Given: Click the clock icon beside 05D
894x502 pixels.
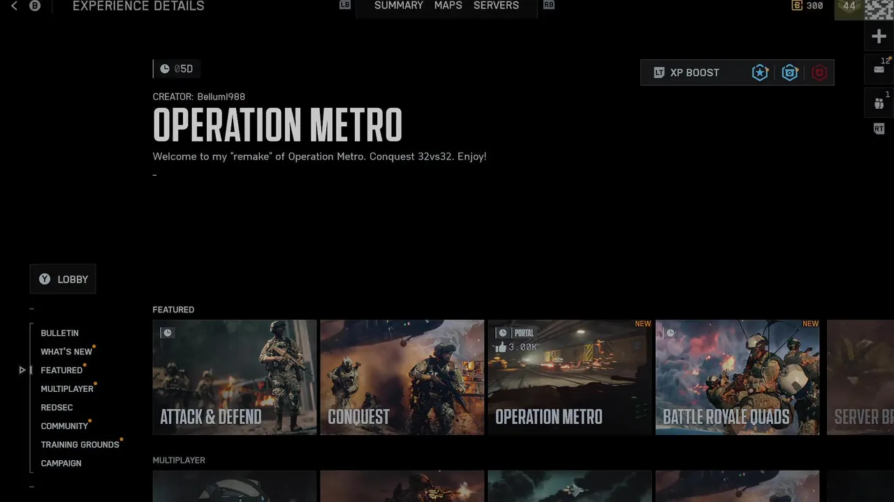Looking at the screenshot, I should point(165,69).
